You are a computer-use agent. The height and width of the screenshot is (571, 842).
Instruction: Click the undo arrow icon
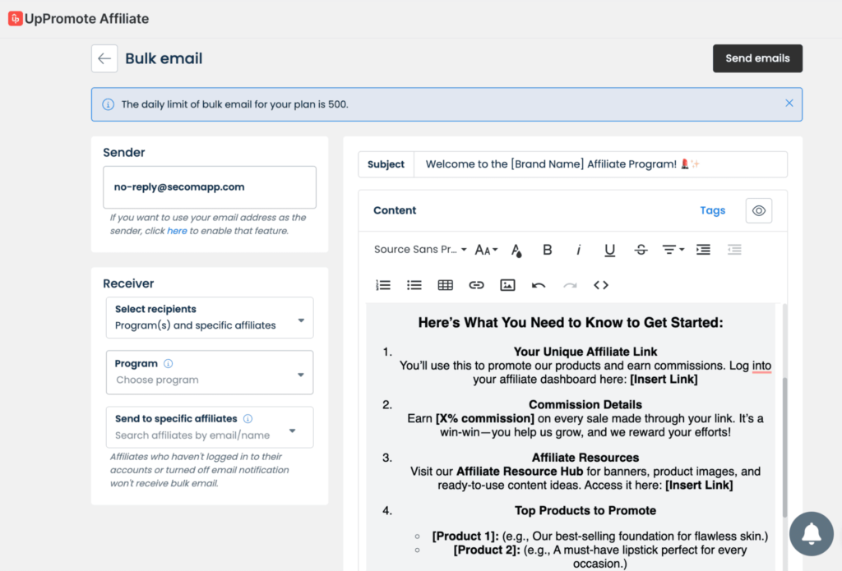click(x=539, y=285)
